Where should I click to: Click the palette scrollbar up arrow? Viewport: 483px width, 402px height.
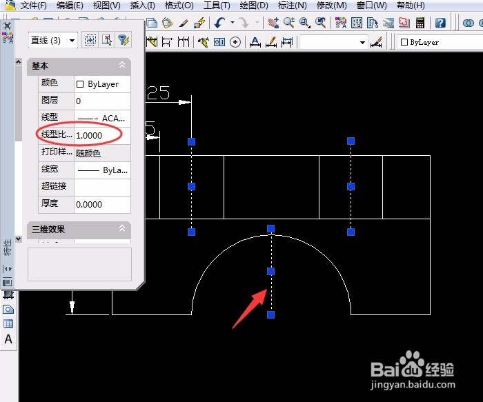pos(19,62)
